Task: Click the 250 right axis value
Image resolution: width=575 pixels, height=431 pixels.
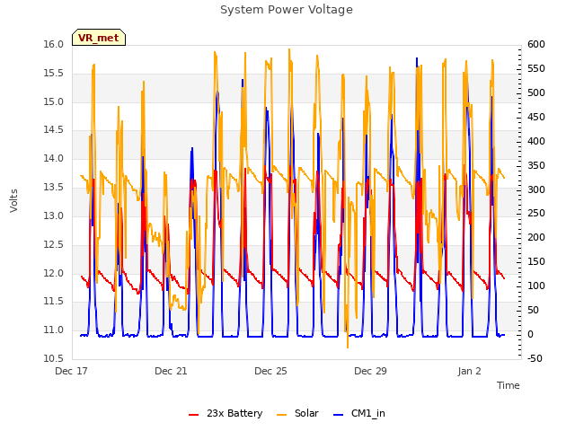Action: (x=536, y=214)
